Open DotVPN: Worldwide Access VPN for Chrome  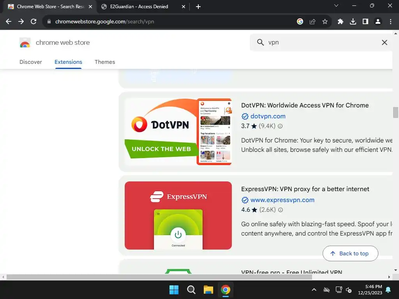(x=305, y=105)
